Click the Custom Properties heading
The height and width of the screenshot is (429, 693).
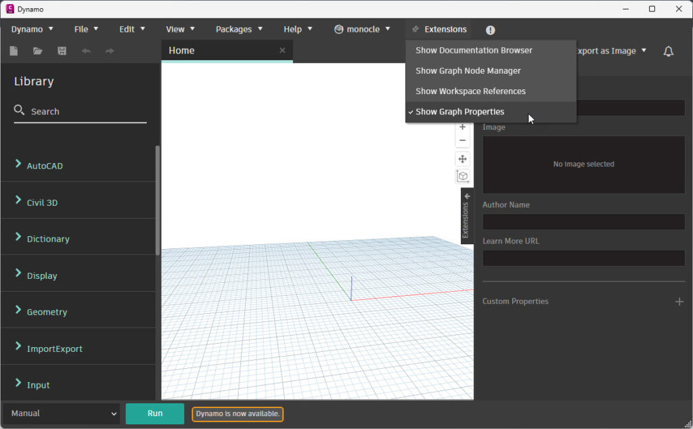point(515,301)
